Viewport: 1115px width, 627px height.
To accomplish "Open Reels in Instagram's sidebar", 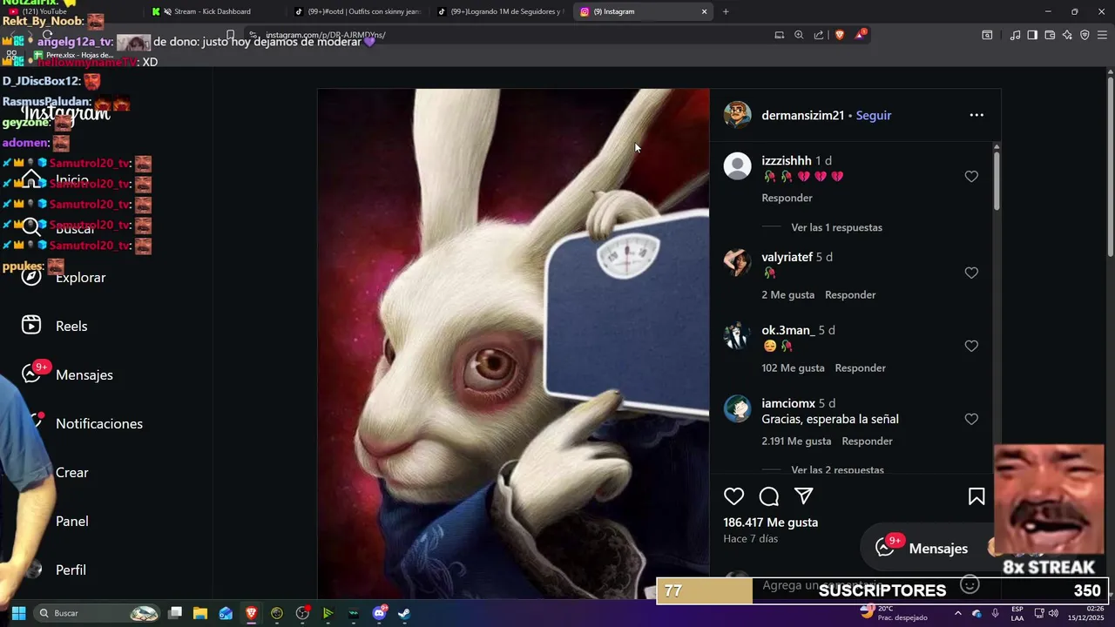I will [71, 326].
